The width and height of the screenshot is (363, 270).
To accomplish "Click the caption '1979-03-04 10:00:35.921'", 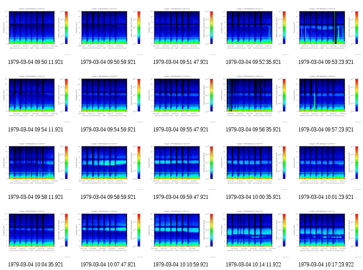I will pyautogui.click(x=253, y=197).
